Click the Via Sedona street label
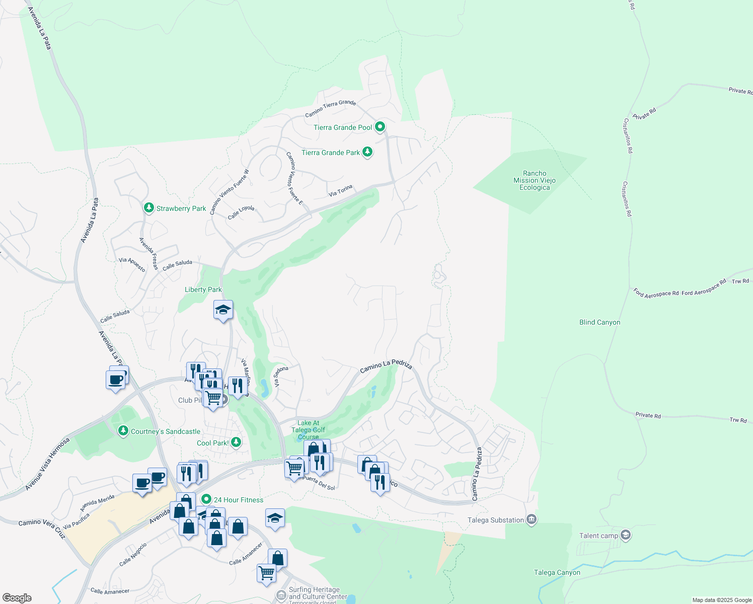 tap(281, 376)
